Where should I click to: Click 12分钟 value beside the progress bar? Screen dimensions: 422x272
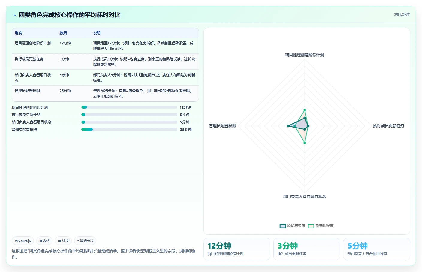185,107
